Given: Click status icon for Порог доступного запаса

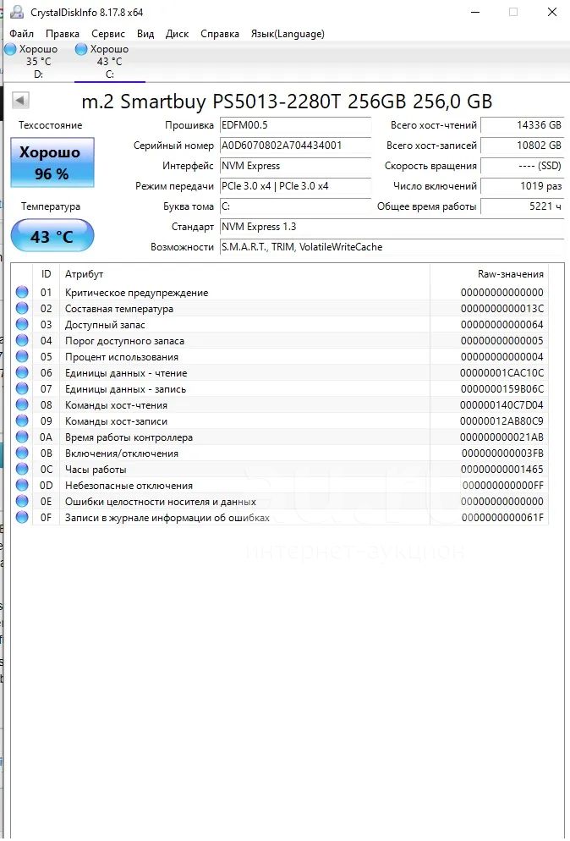Looking at the screenshot, I should [x=22, y=341].
